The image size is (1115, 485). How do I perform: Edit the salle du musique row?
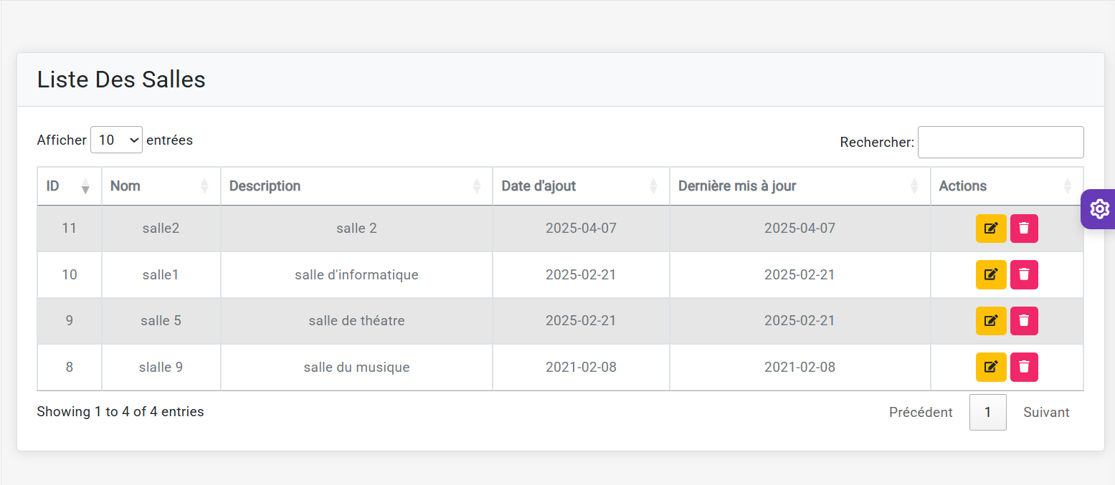coord(990,367)
